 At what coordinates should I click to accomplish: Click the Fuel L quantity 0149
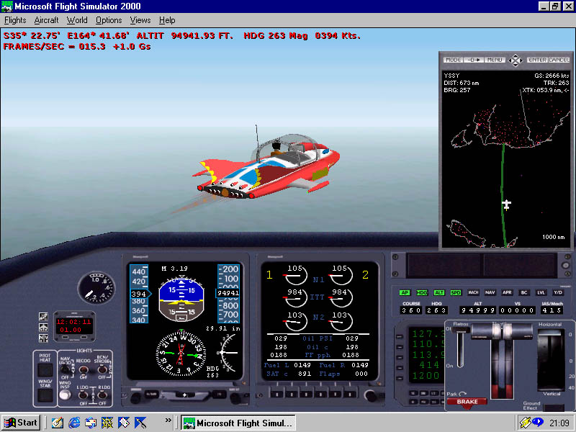(302, 365)
